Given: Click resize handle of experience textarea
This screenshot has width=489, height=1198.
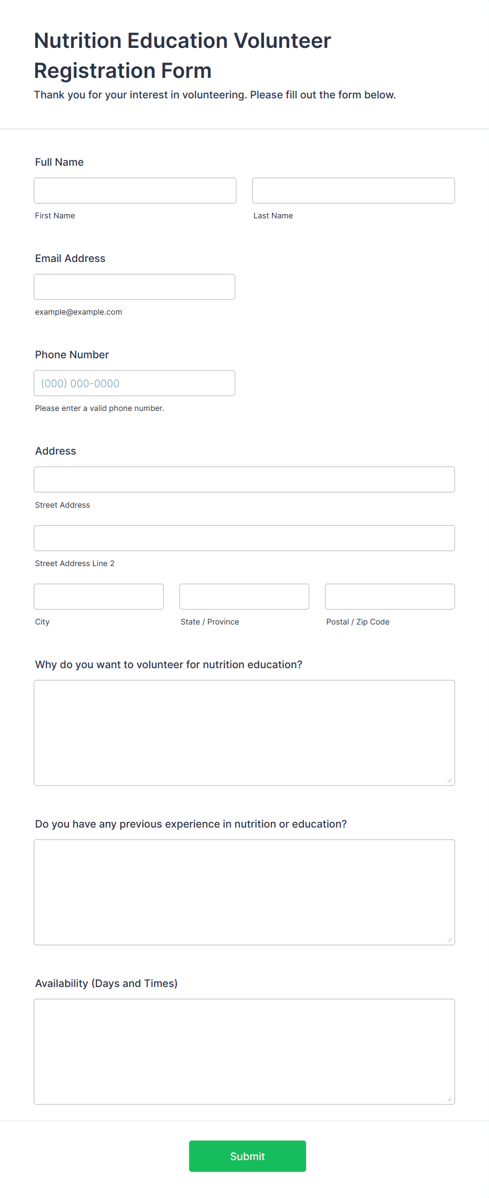Looking at the screenshot, I should coord(450,940).
